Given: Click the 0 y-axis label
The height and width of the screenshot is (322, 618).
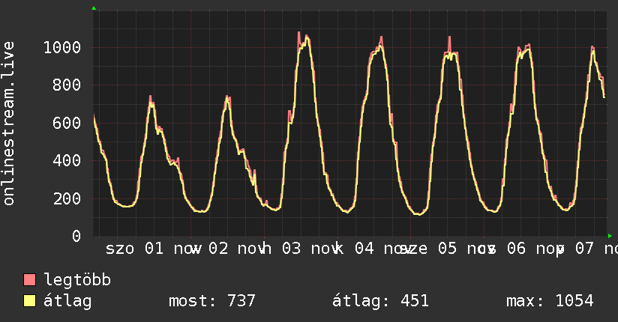Looking at the screenshot, I should point(76,236).
